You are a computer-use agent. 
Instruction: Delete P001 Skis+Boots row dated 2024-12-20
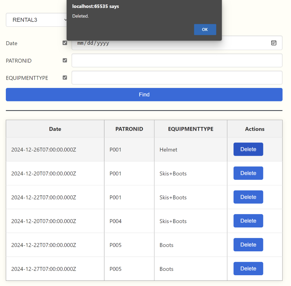pos(248,173)
